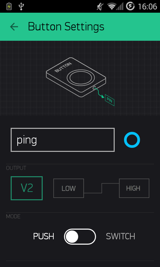
Task: Edit the LOW output value
Action: click(69, 188)
